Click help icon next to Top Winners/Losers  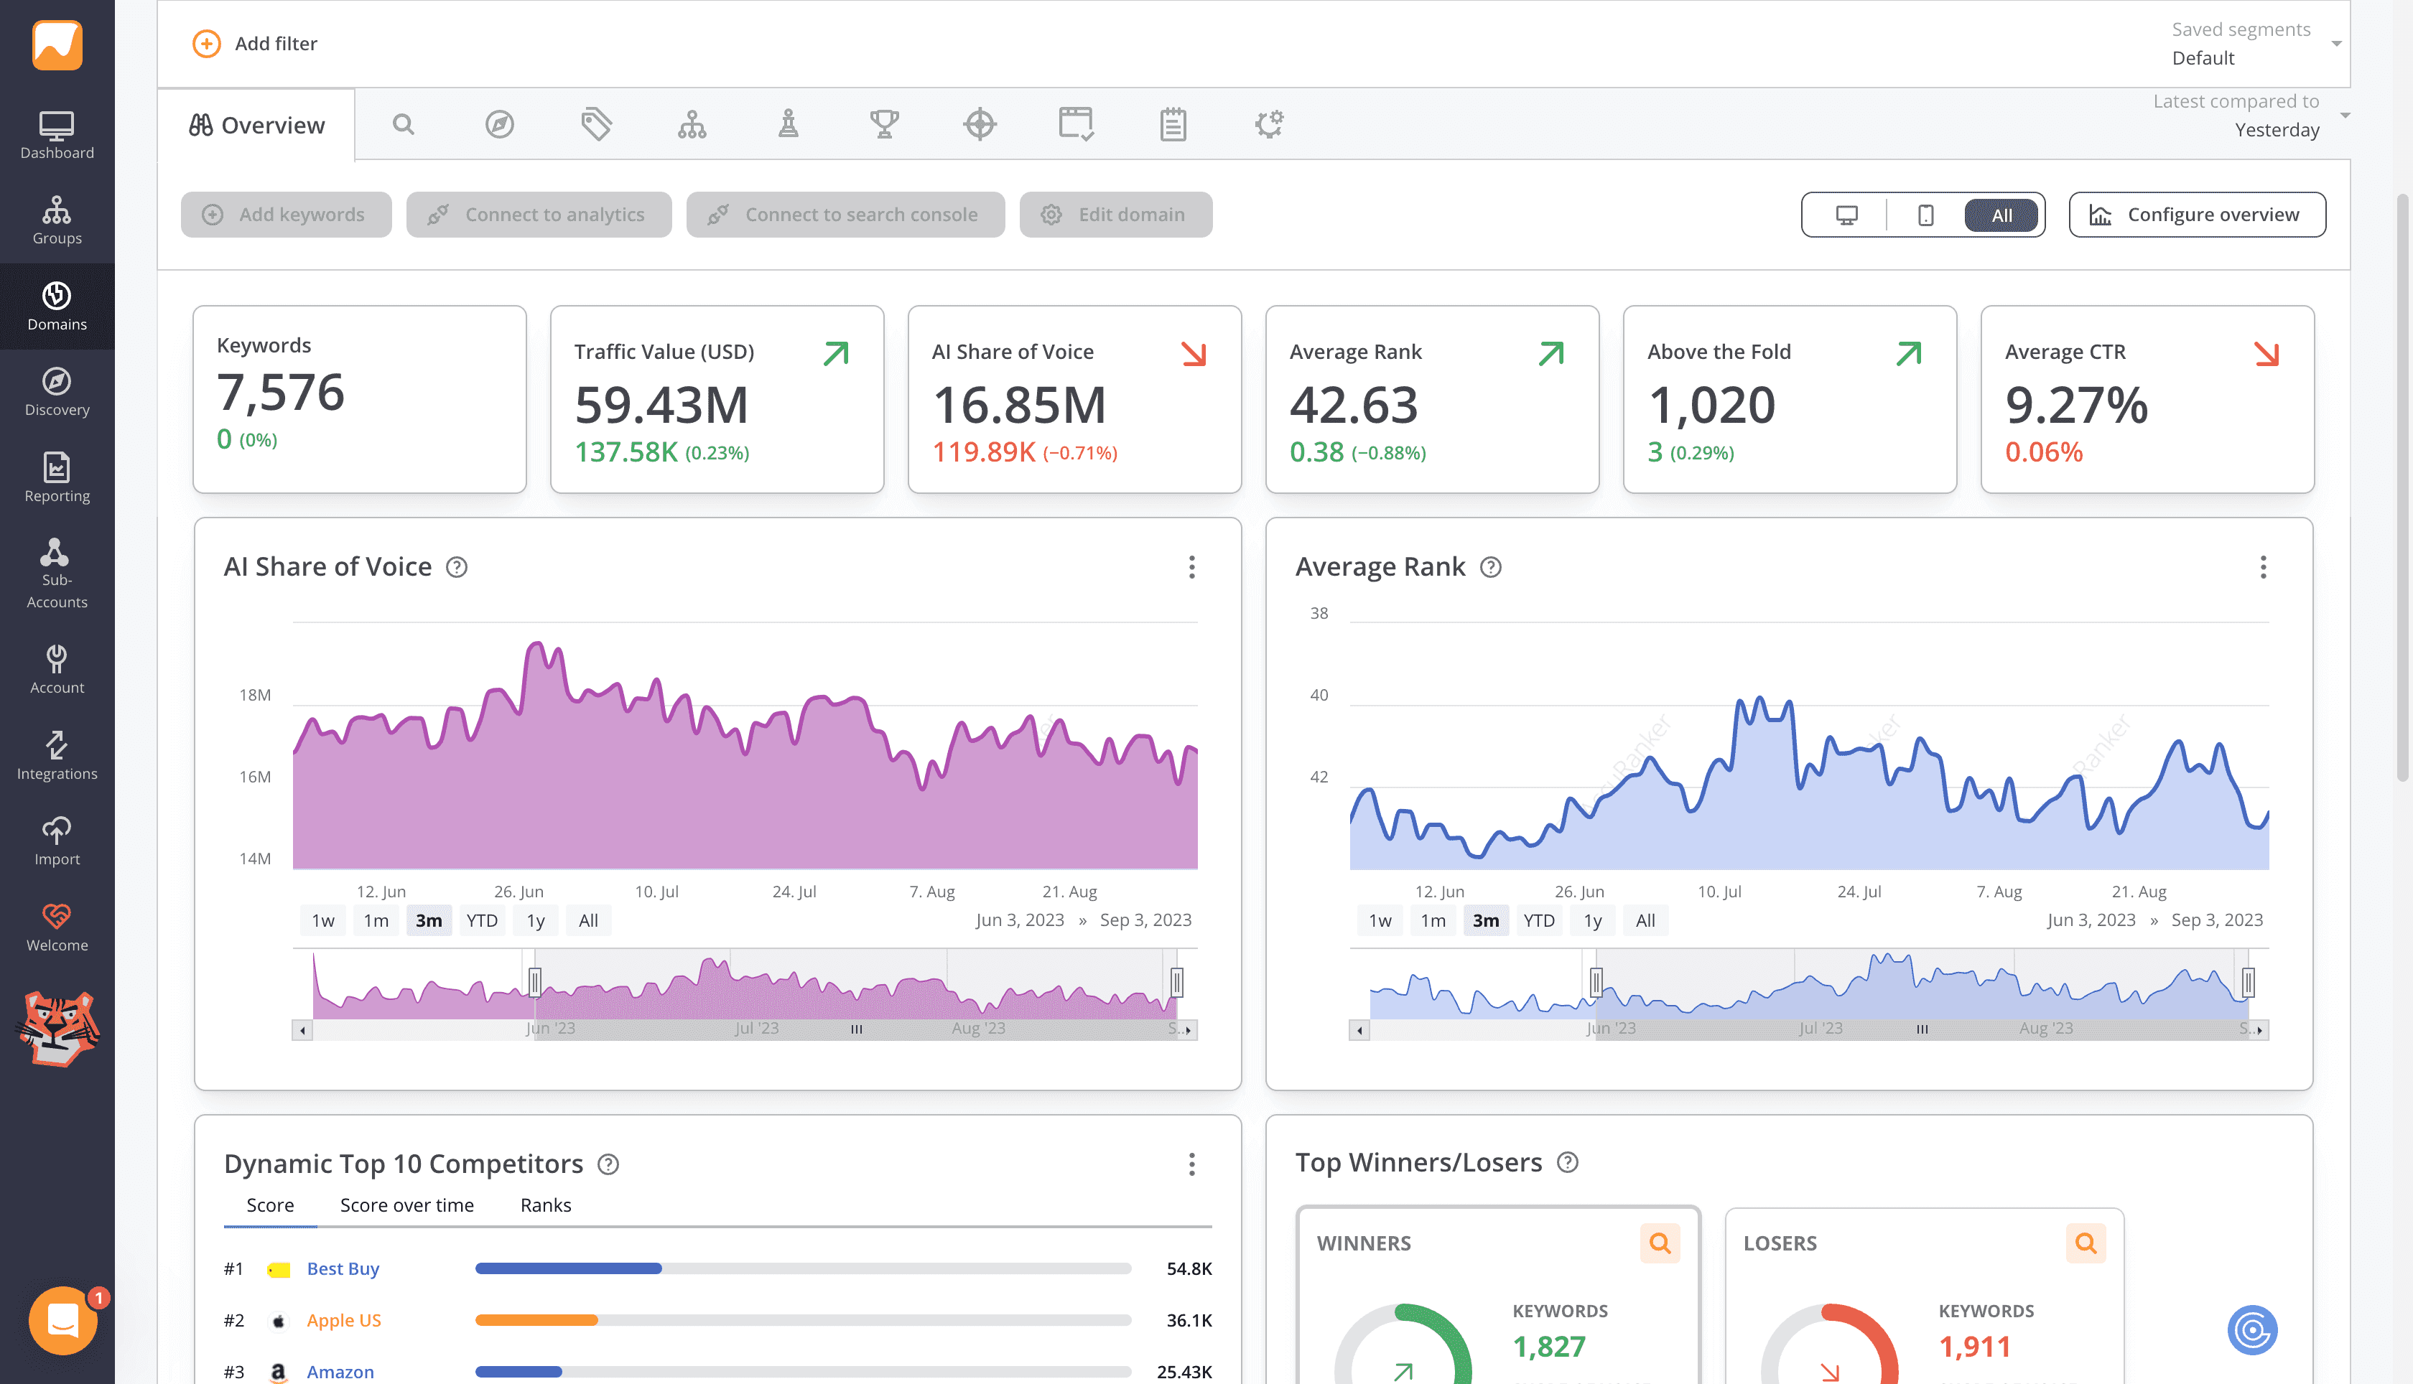pos(1568,1162)
